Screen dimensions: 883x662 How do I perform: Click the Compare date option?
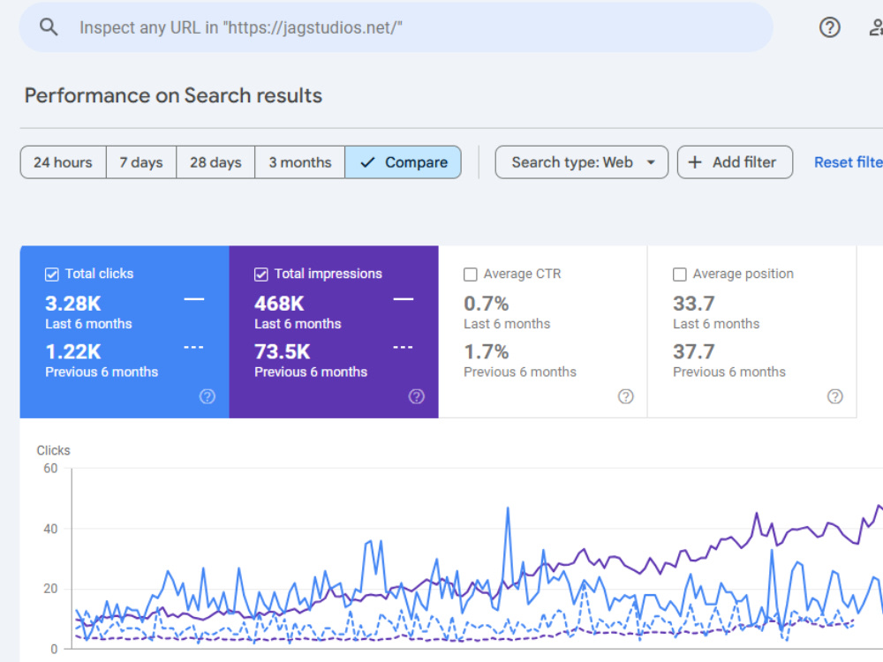coord(404,162)
